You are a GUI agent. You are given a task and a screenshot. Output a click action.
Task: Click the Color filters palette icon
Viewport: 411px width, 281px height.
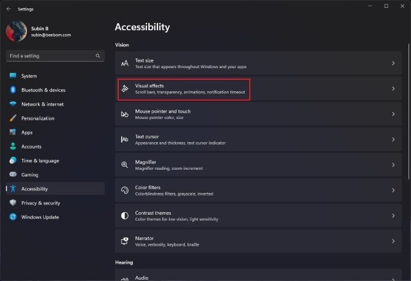click(x=125, y=190)
